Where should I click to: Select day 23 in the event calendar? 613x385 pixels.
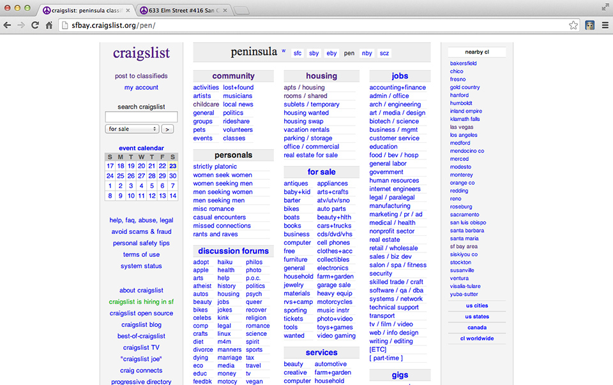(173, 166)
